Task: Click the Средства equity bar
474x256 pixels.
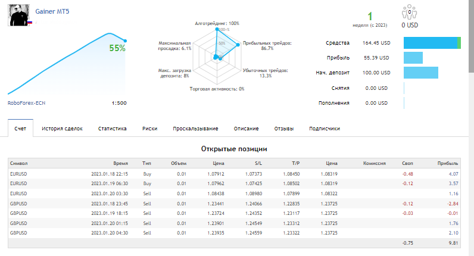Action: tap(432, 43)
